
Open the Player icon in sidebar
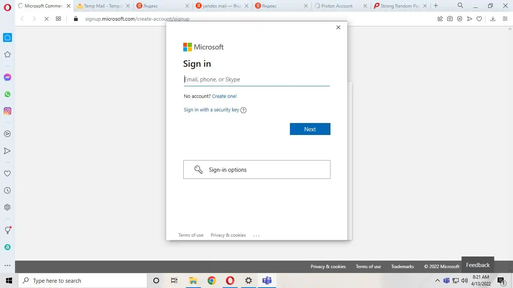pyautogui.click(x=8, y=134)
